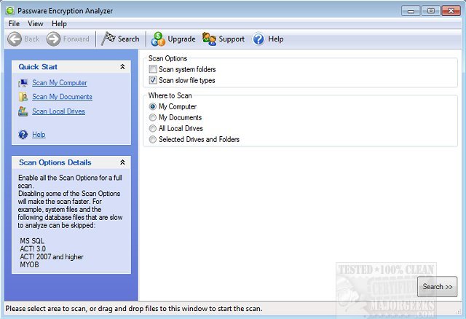Close the Passware Encryption Analyzer window
The width and height of the screenshot is (466, 319).
(451, 11)
